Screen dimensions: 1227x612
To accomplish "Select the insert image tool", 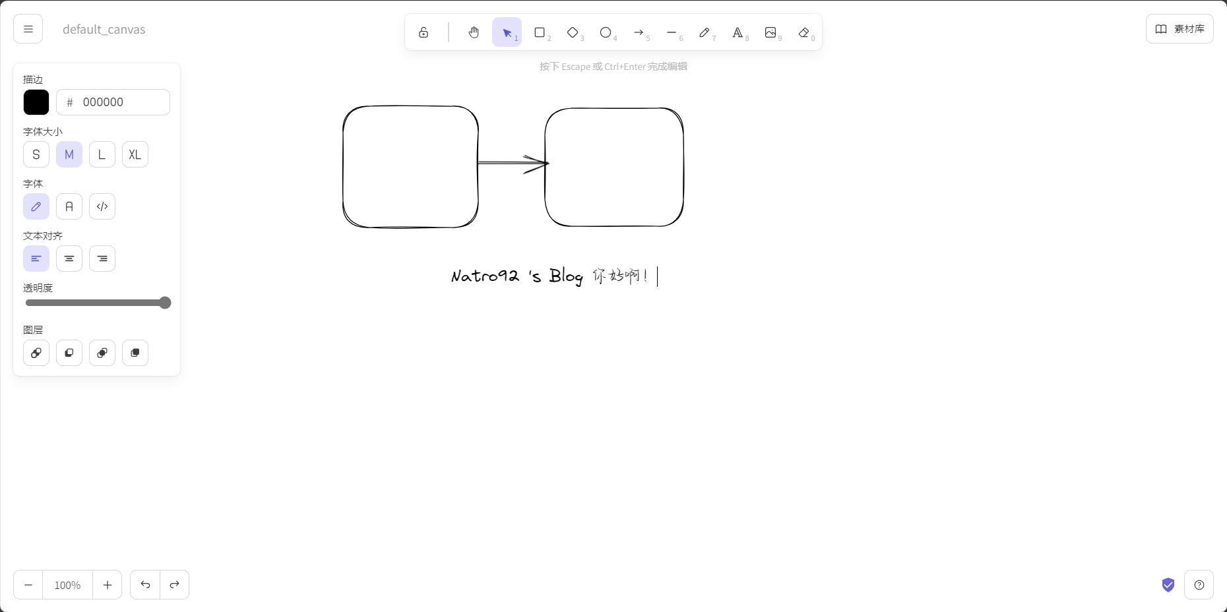I will point(771,32).
